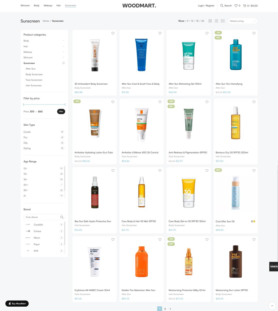Switch to two-column grid view
Image resolution: width=278 pixels, height=311 pixels.
point(210,21)
